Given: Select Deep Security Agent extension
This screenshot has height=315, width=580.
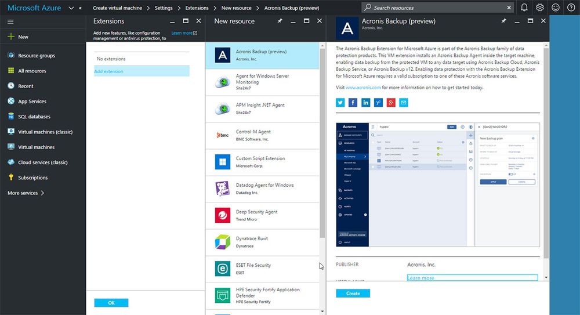Looking at the screenshot, I should coord(262,215).
